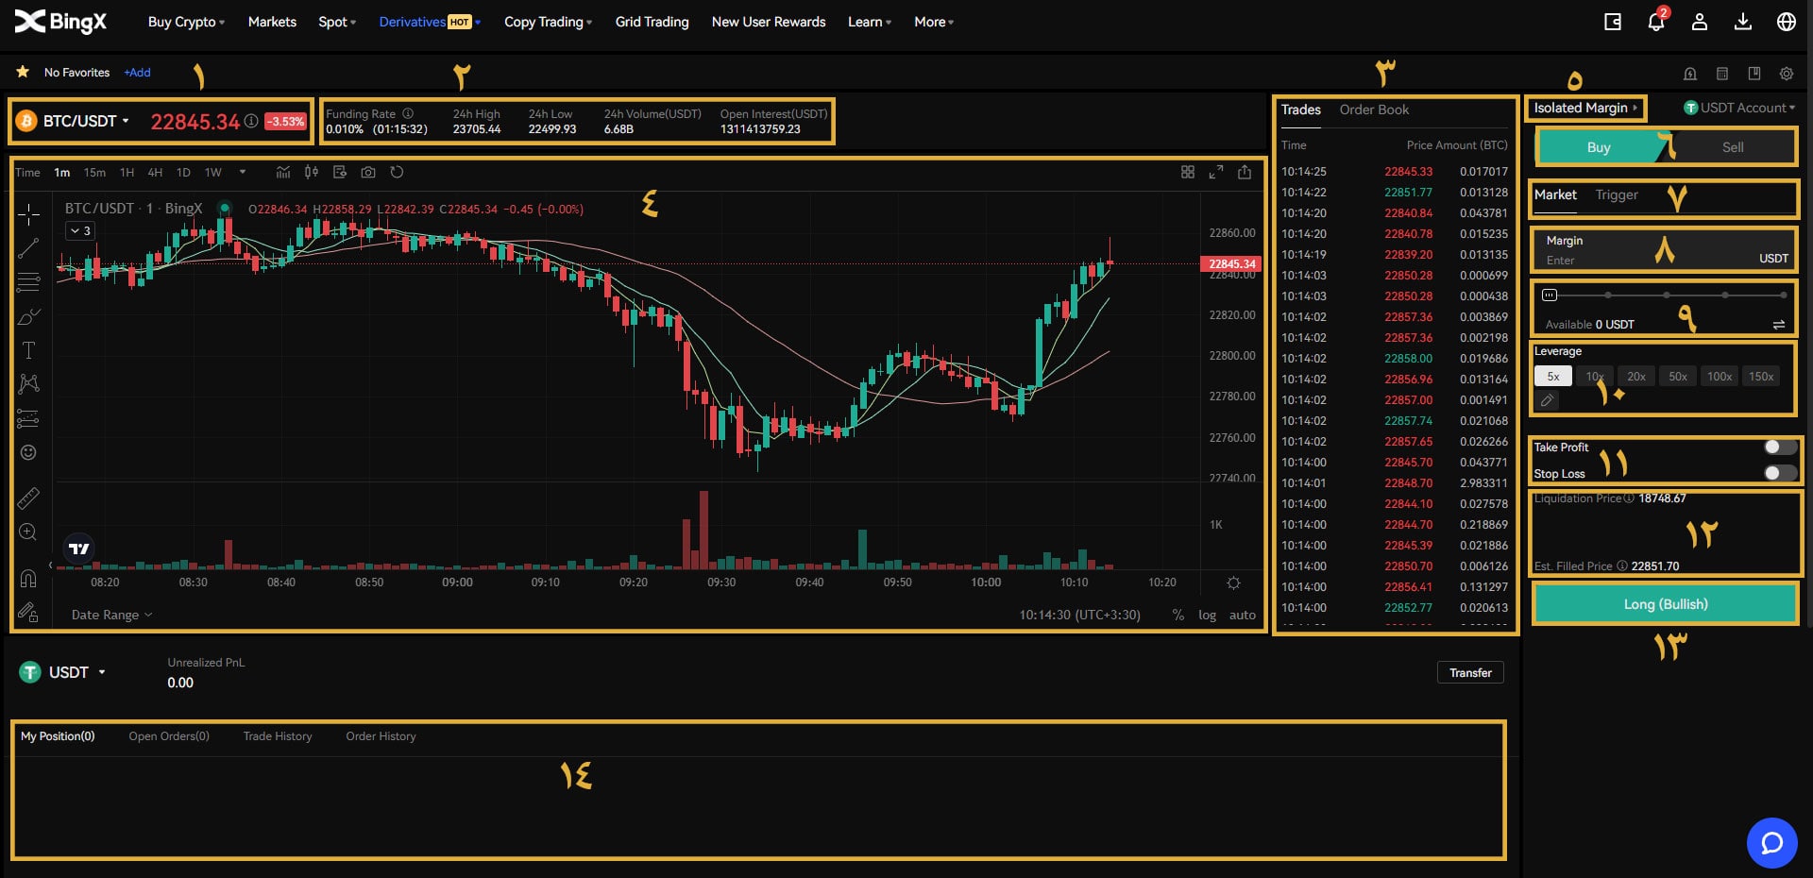Toggle the magnet snap mode icon
Viewport: 1813px width, 878px height.
[x=28, y=578]
